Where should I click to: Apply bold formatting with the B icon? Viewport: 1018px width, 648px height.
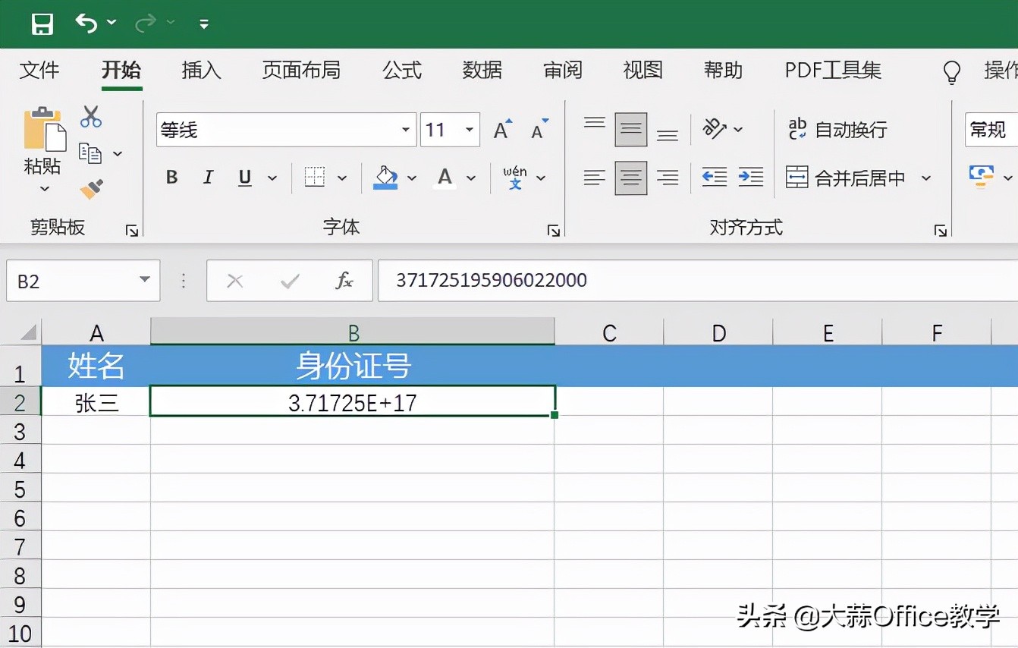click(x=171, y=177)
